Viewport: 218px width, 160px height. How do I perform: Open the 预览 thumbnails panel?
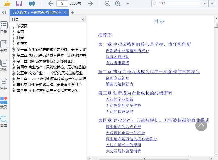[4, 65]
